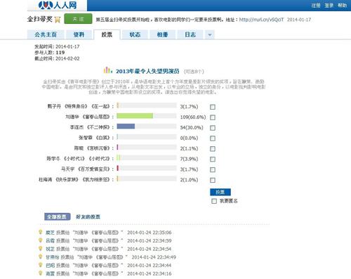Click the blue 30.0% progress bar
The height and width of the screenshot is (279, 351).
(x=126, y=126)
